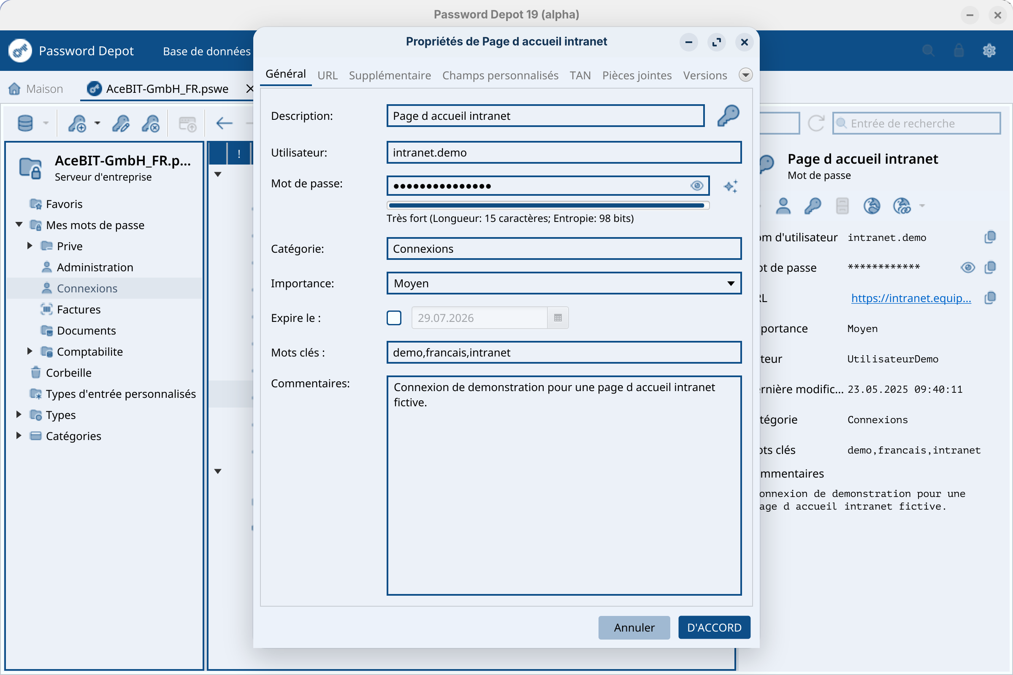Go back with the left arrow icon
This screenshot has height=675, width=1013.
click(x=224, y=124)
